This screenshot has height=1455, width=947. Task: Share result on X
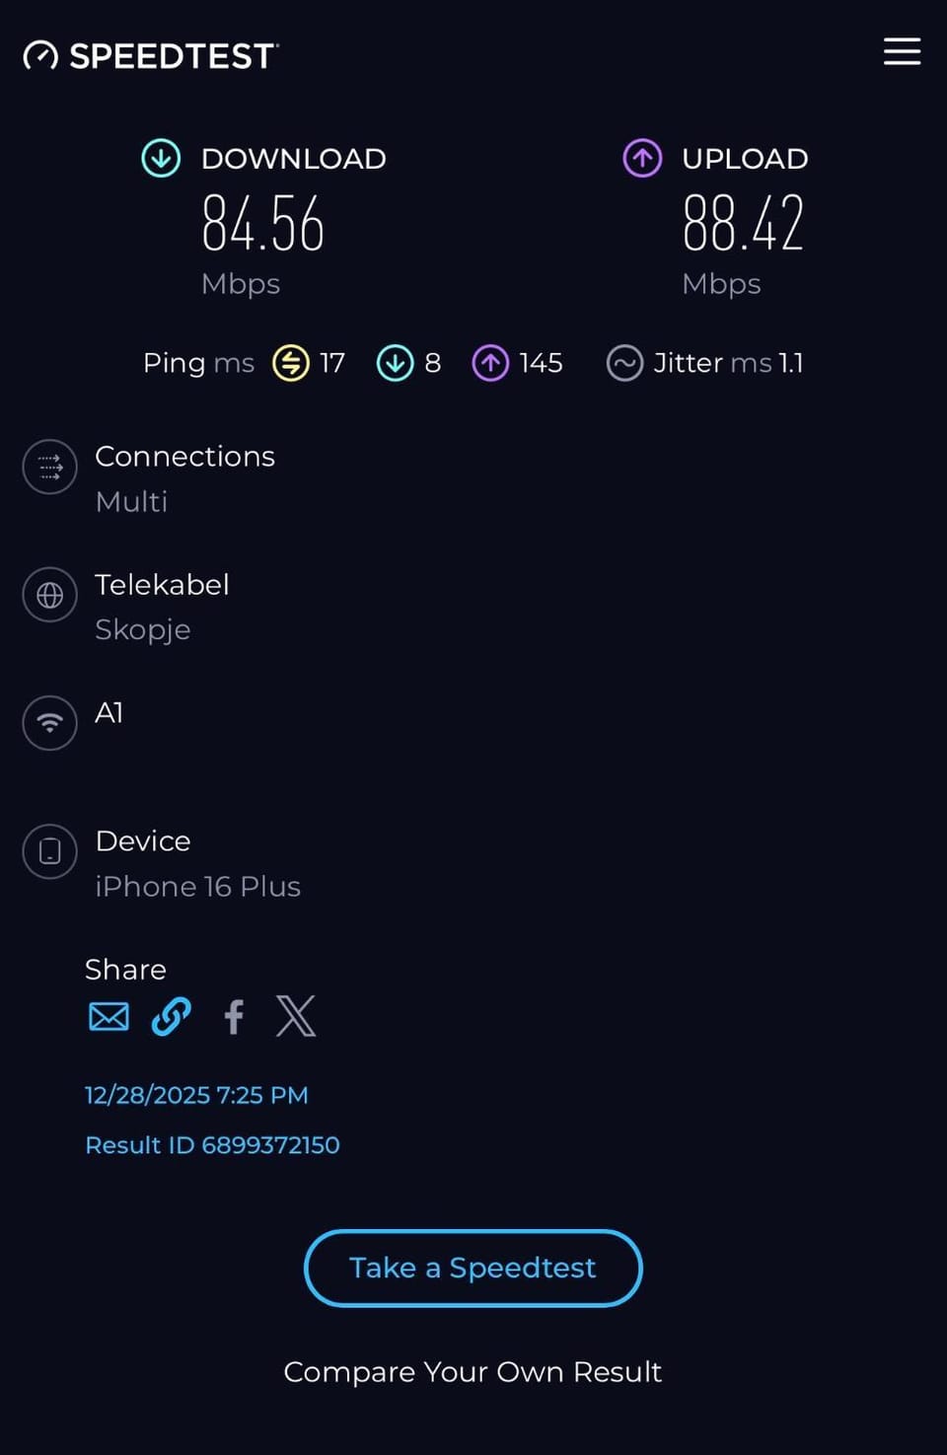click(x=296, y=1016)
